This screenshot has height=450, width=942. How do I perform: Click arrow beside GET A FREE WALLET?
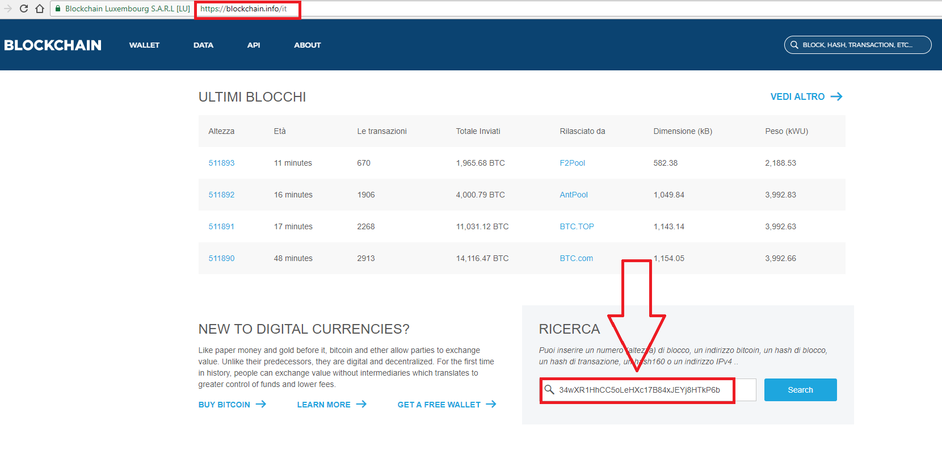[491, 404]
